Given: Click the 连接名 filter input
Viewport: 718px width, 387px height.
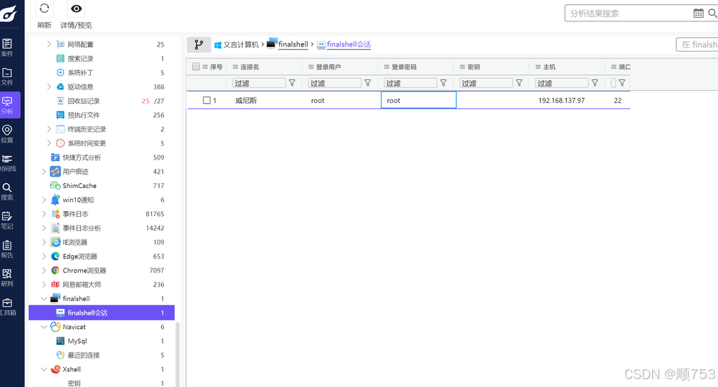Looking at the screenshot, I should [x=259, y=83].
